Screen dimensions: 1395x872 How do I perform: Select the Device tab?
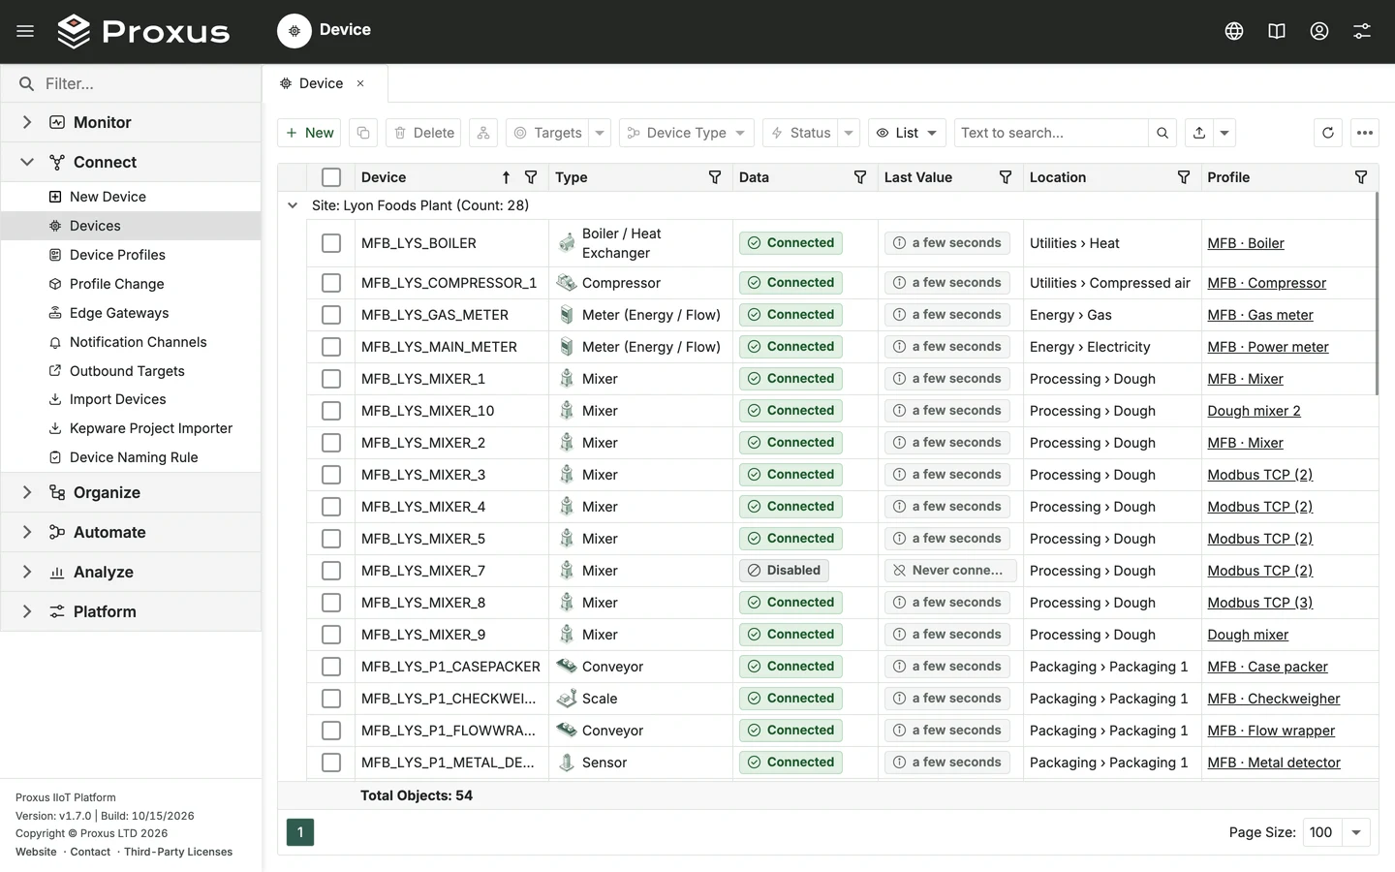click(x=321, y=83)
